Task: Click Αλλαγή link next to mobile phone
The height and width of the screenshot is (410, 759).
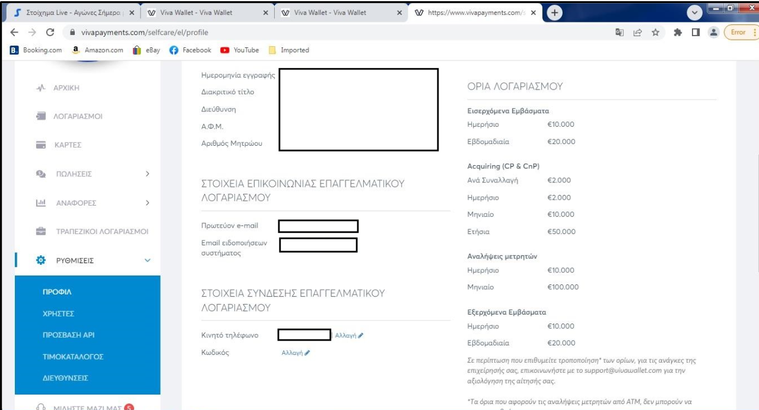Action: point(349,335)
